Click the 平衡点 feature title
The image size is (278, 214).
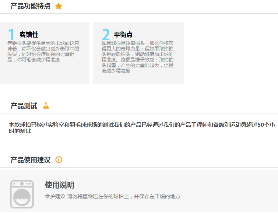click(x=123, y=35)
